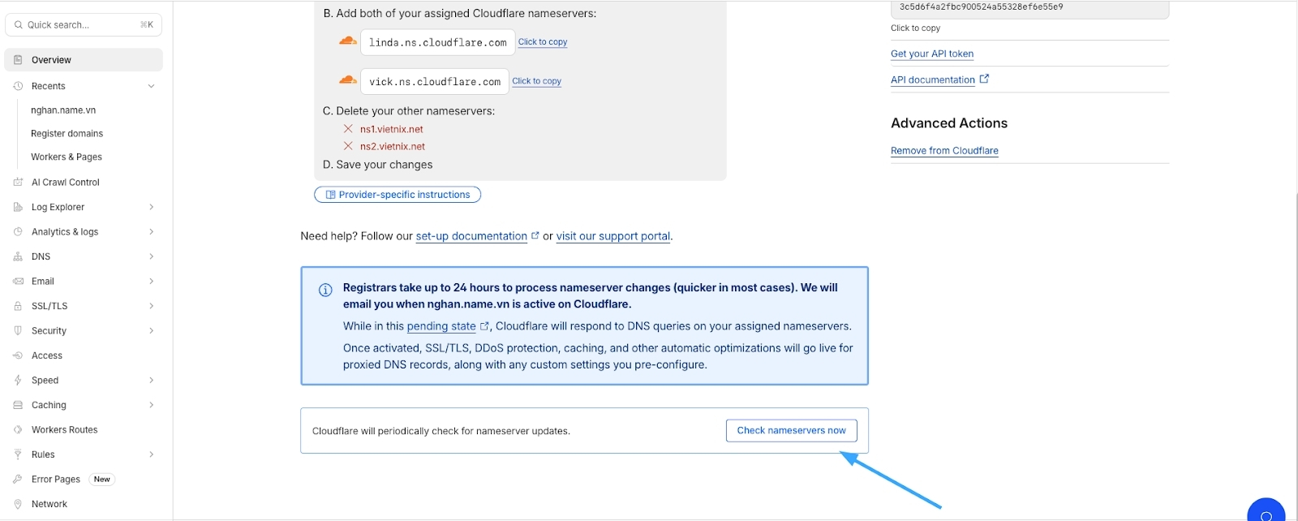Open nghan.name.vn from Recents

63,110
